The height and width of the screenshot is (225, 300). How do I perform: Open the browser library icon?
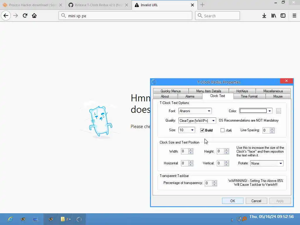pyautogui.click(x=274, y=16)
